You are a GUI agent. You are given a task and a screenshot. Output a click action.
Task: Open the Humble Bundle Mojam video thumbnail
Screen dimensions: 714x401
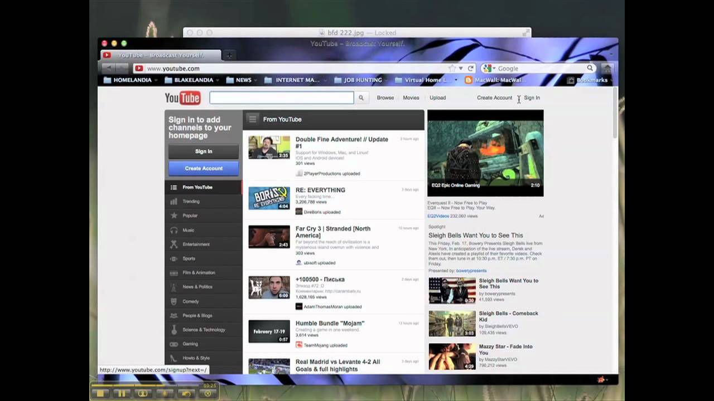coord(269,331)
